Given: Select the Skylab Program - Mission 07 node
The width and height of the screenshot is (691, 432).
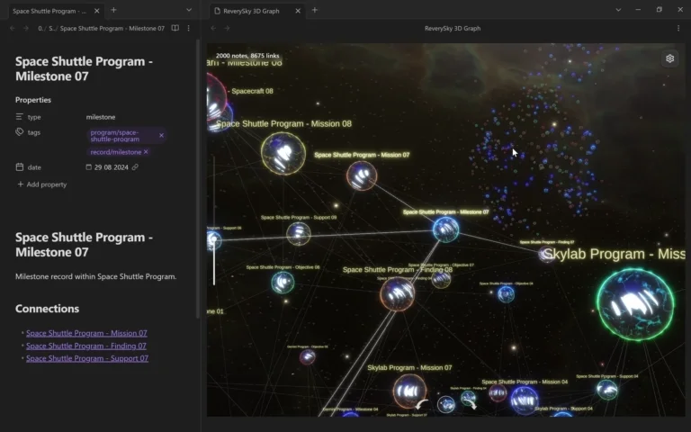Looking at the screenshot, I should click(409, 391).
